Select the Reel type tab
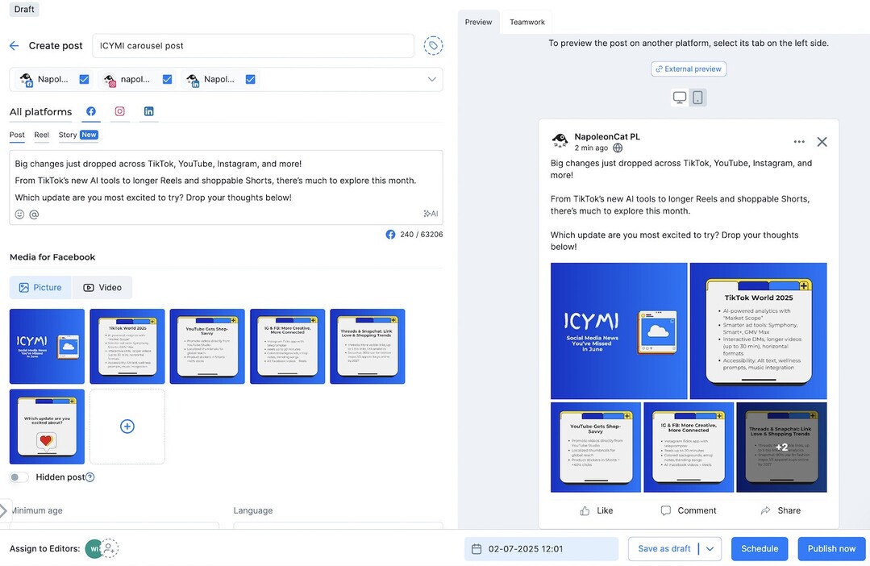The height and width of the screenshot is (566, 870). 42,135
